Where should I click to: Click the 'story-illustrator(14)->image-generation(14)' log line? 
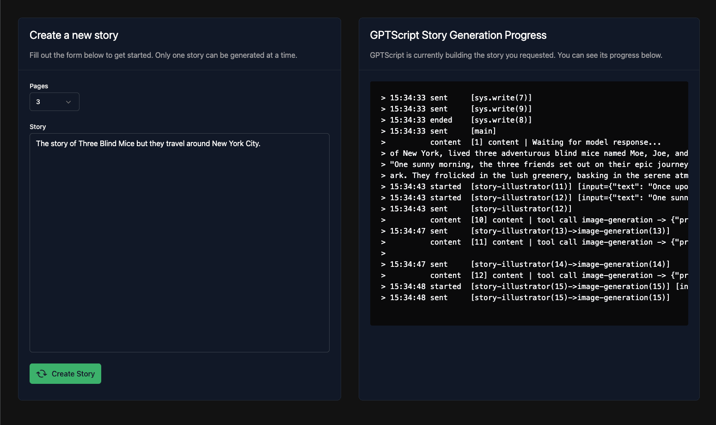click(525, 264)
